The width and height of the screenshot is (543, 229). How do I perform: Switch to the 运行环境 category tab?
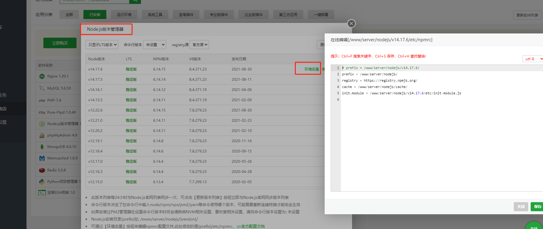(124, 14)
